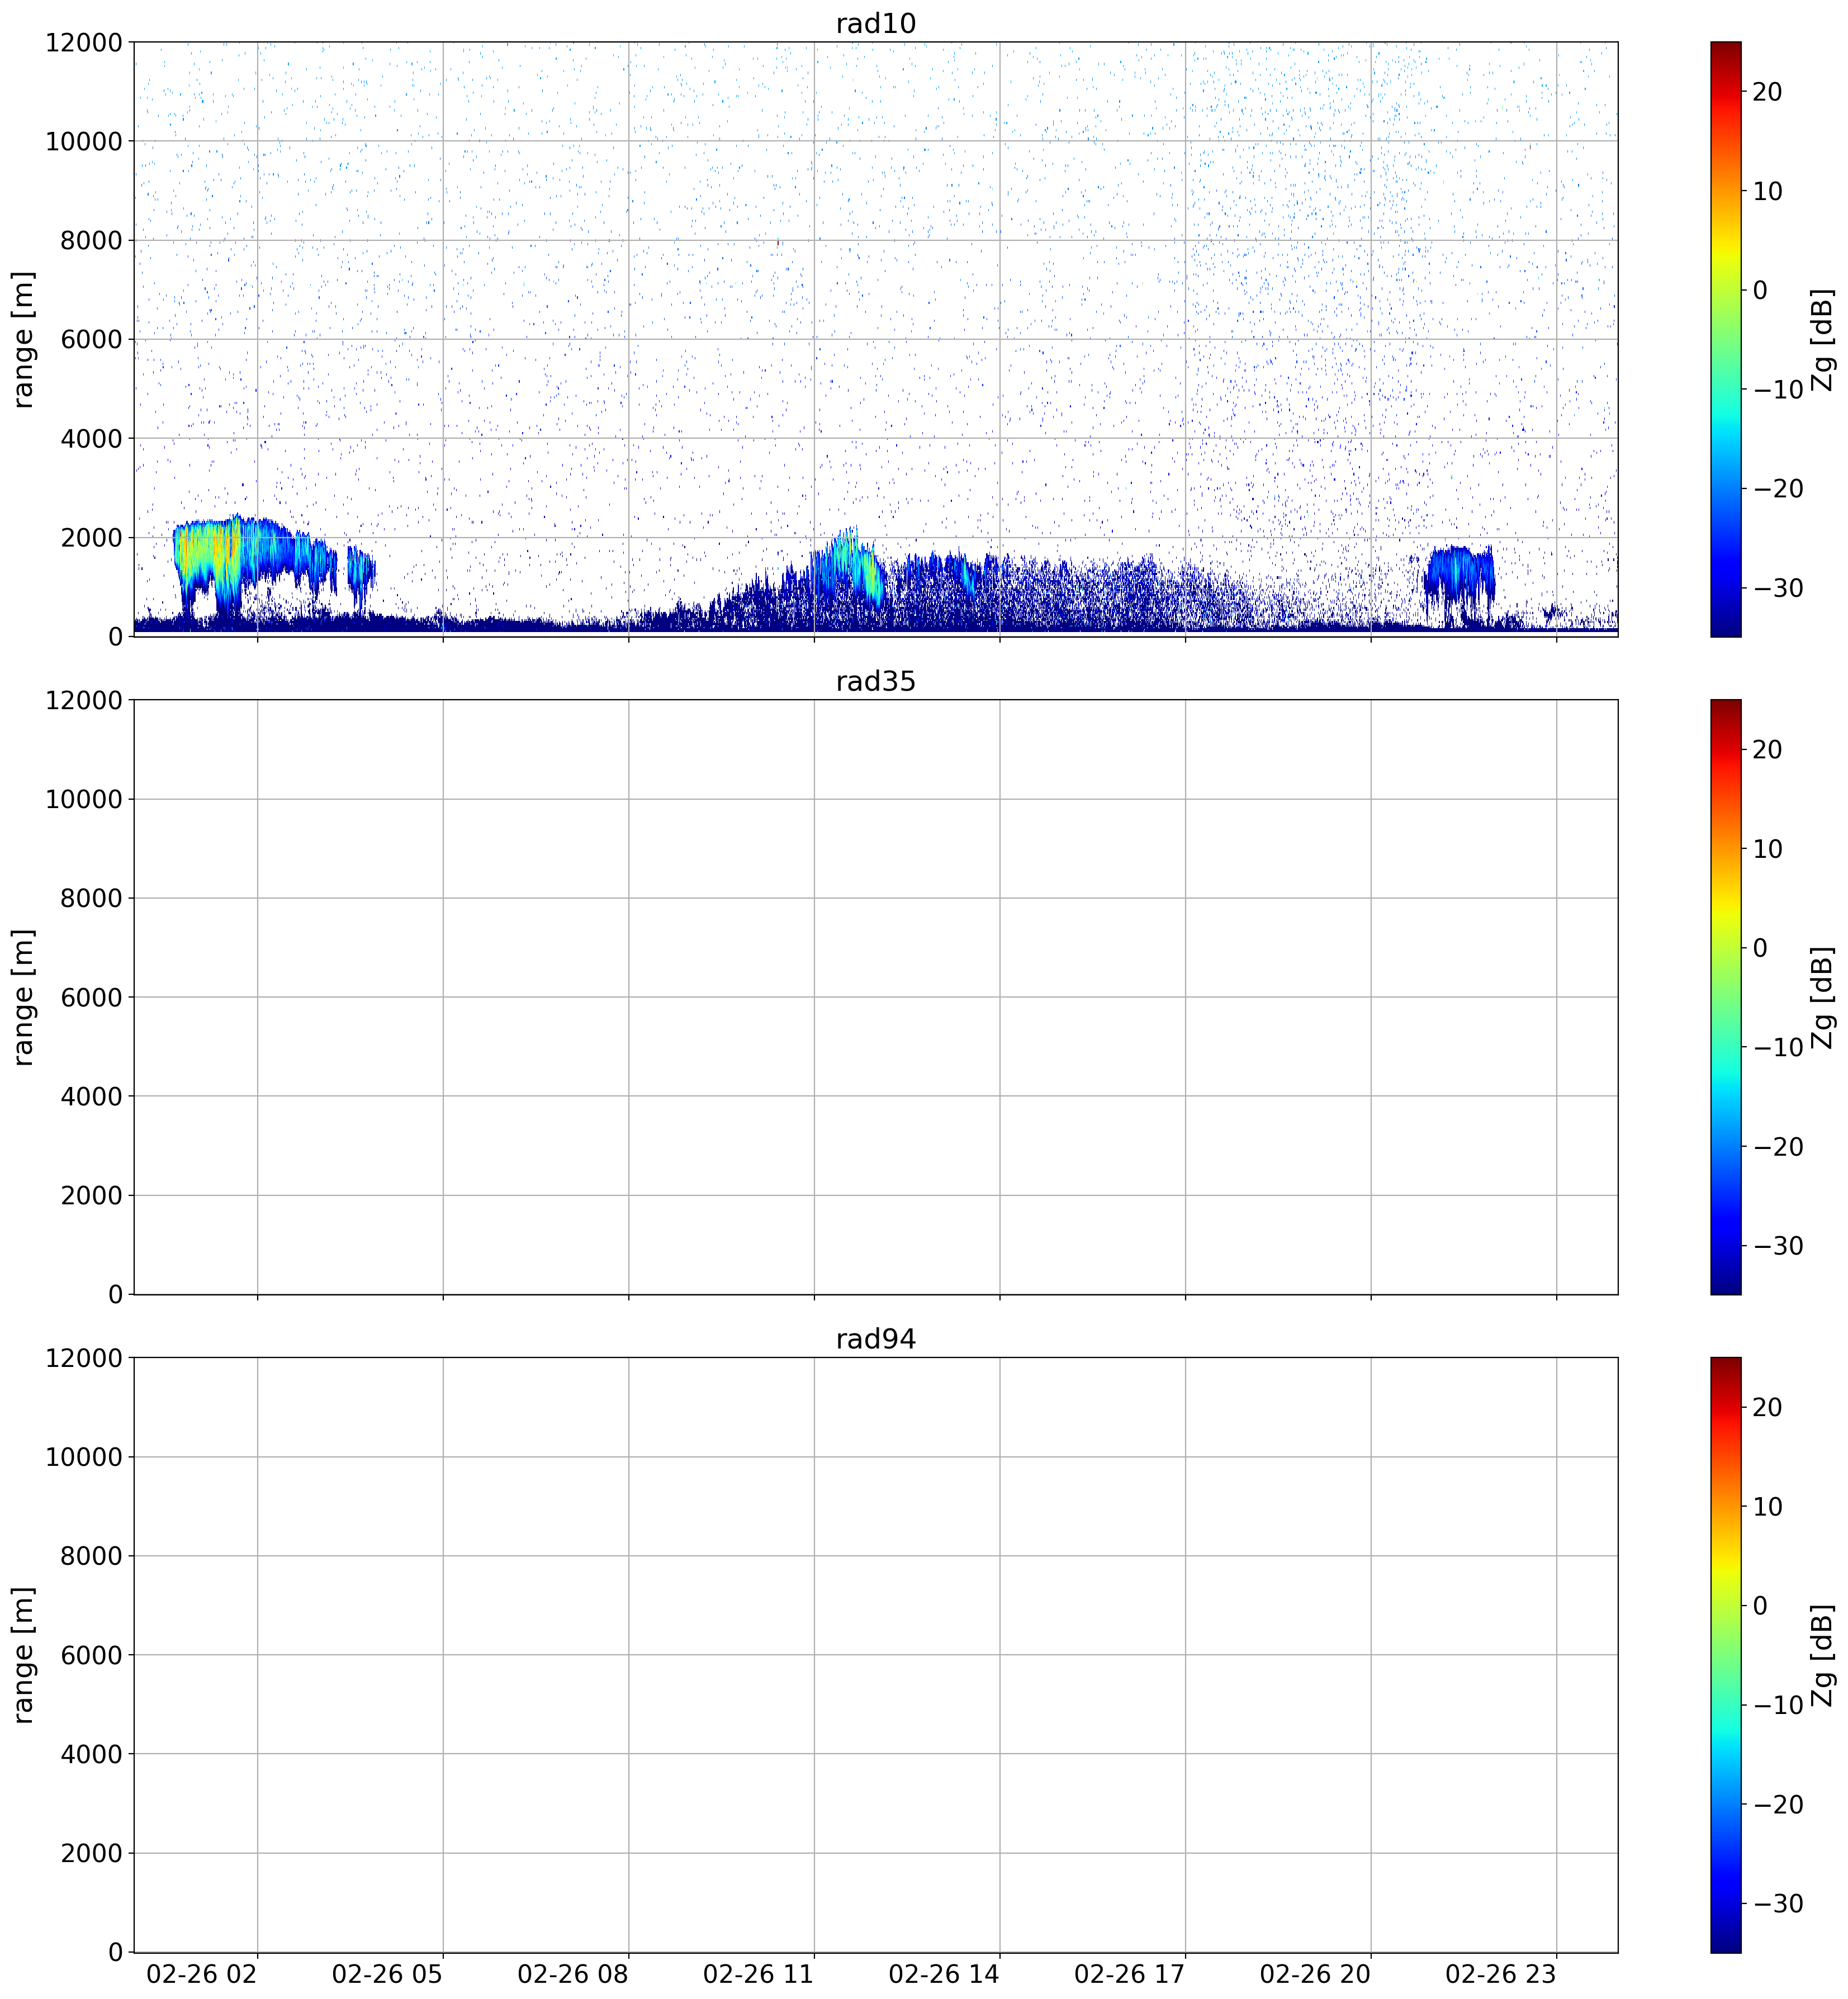This screenshot has height=1999, width=1848.
Task: Click the rad10 'Zg [dB]' colorbar label
Action: 1824,339
